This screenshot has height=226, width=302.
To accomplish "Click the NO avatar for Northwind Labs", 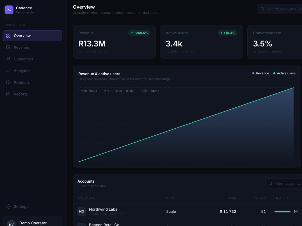I will [x=82, y=212].
